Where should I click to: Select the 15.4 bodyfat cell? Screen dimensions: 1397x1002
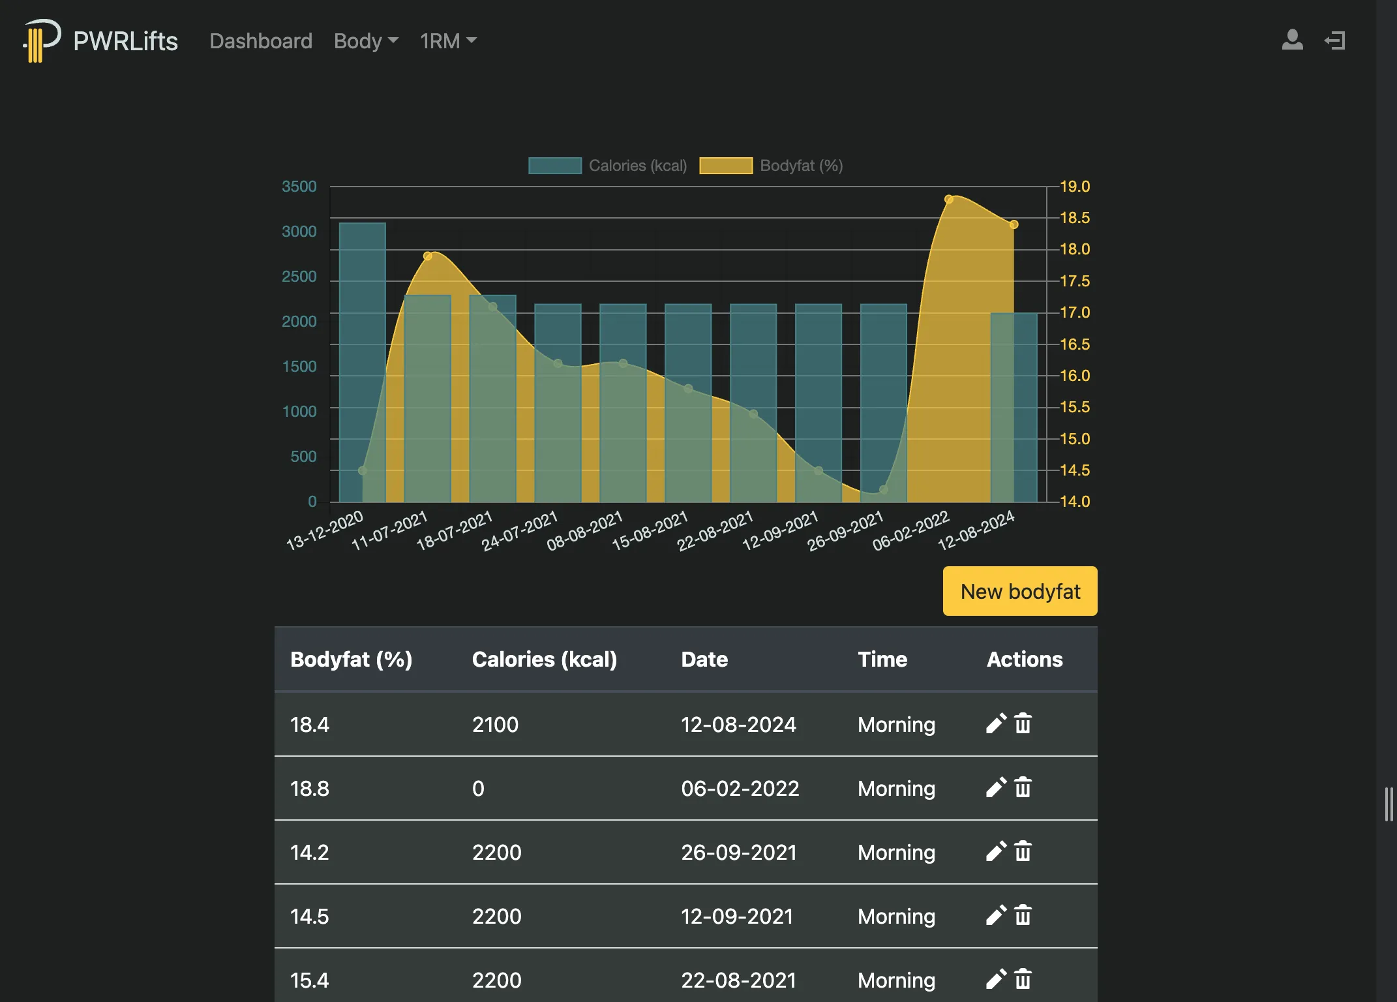click(x=310, y=980)
